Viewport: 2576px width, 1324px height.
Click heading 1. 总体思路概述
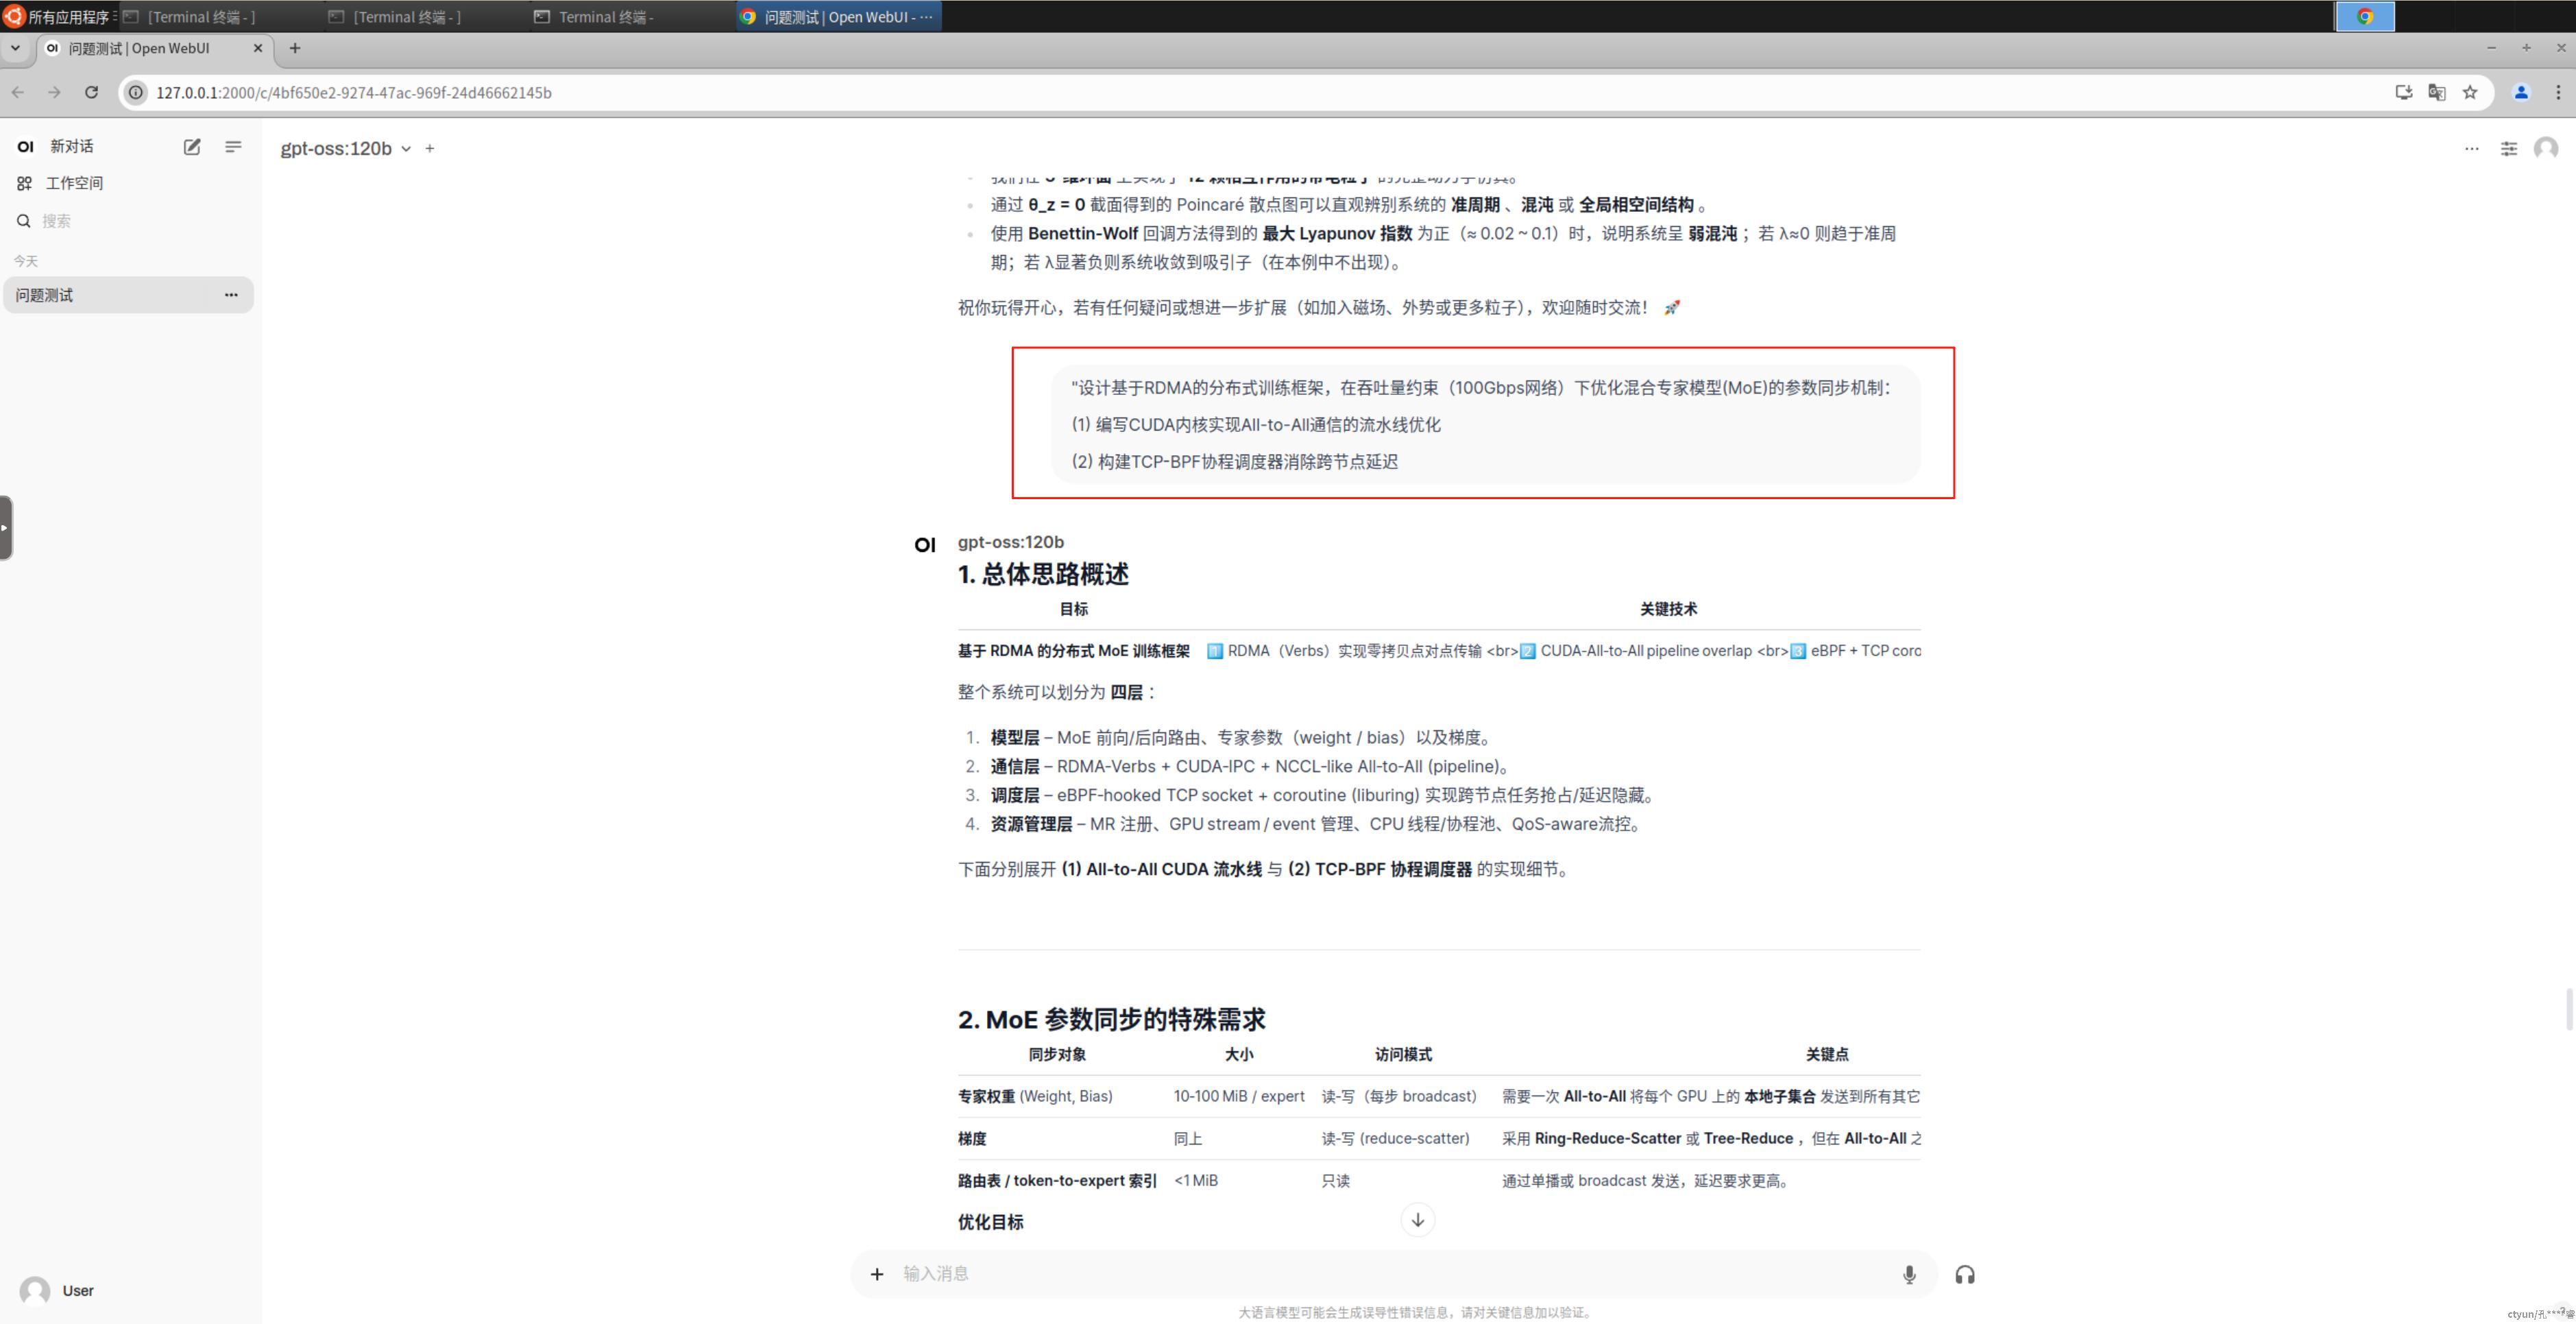point(1043,574)
